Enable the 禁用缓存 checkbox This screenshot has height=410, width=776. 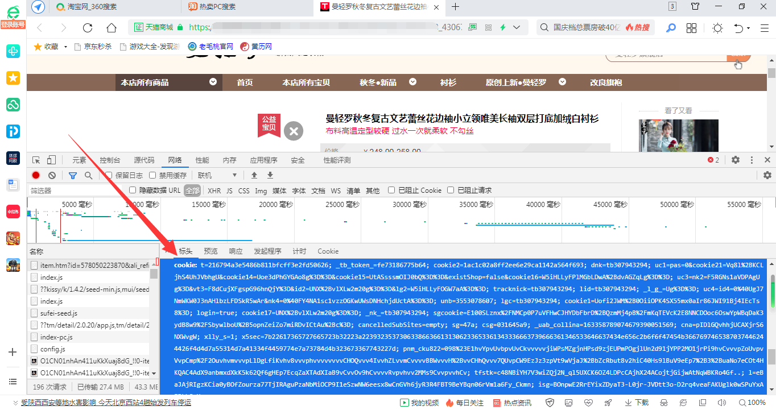tap(152, 175)
